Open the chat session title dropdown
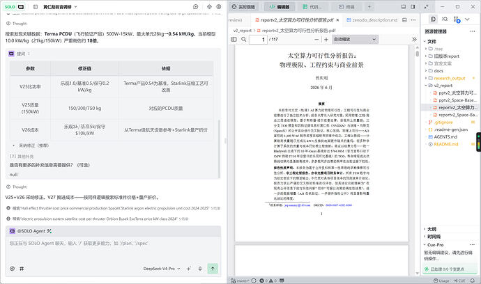481x284 pixels. 60,6
